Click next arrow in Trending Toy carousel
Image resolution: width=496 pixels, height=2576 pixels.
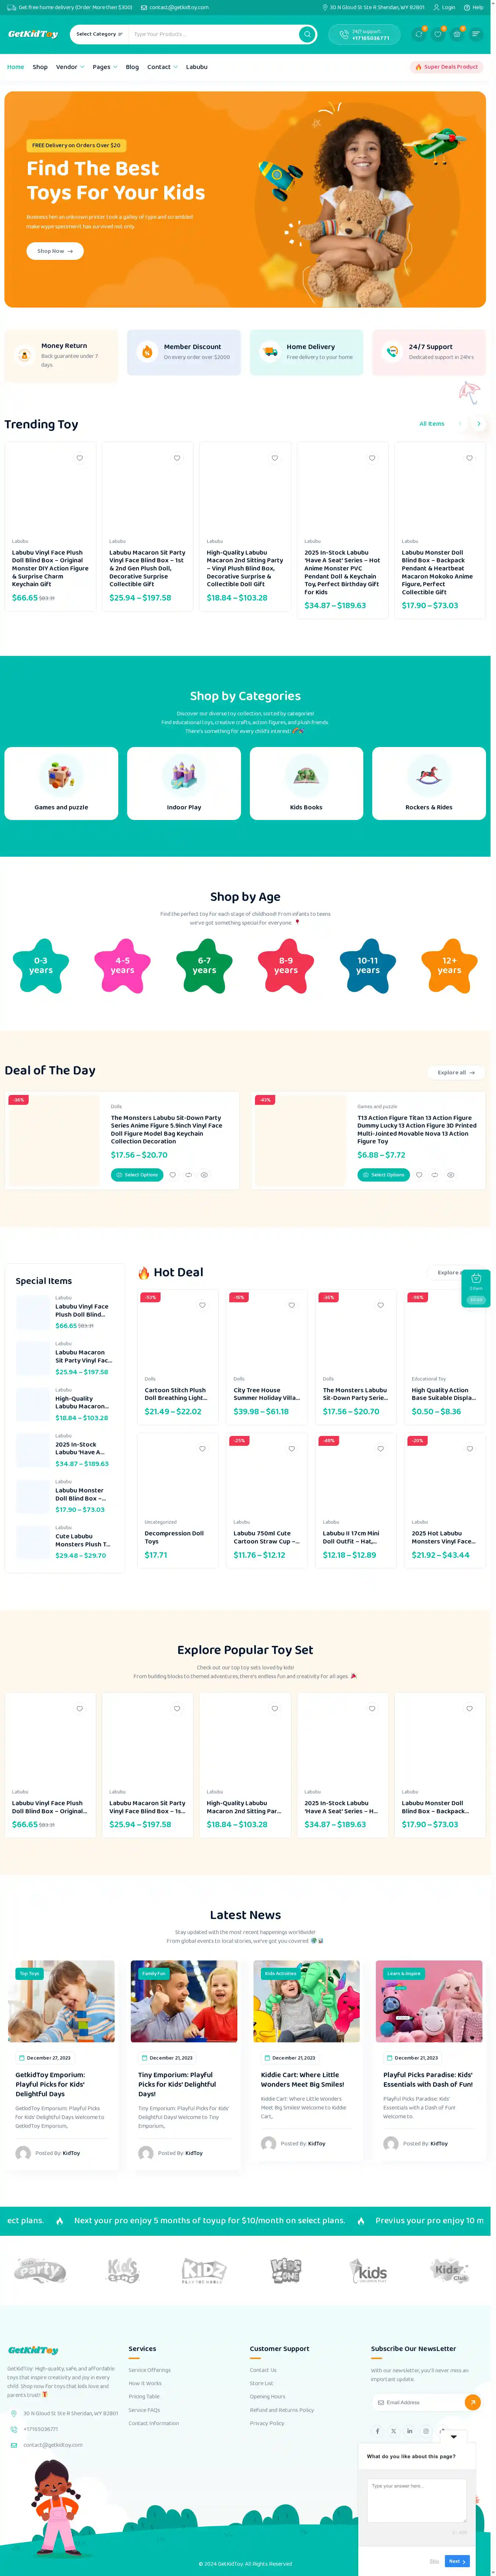(x=479, y=424)
